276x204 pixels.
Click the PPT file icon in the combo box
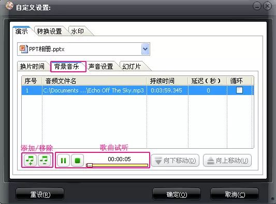click(24, 49)
